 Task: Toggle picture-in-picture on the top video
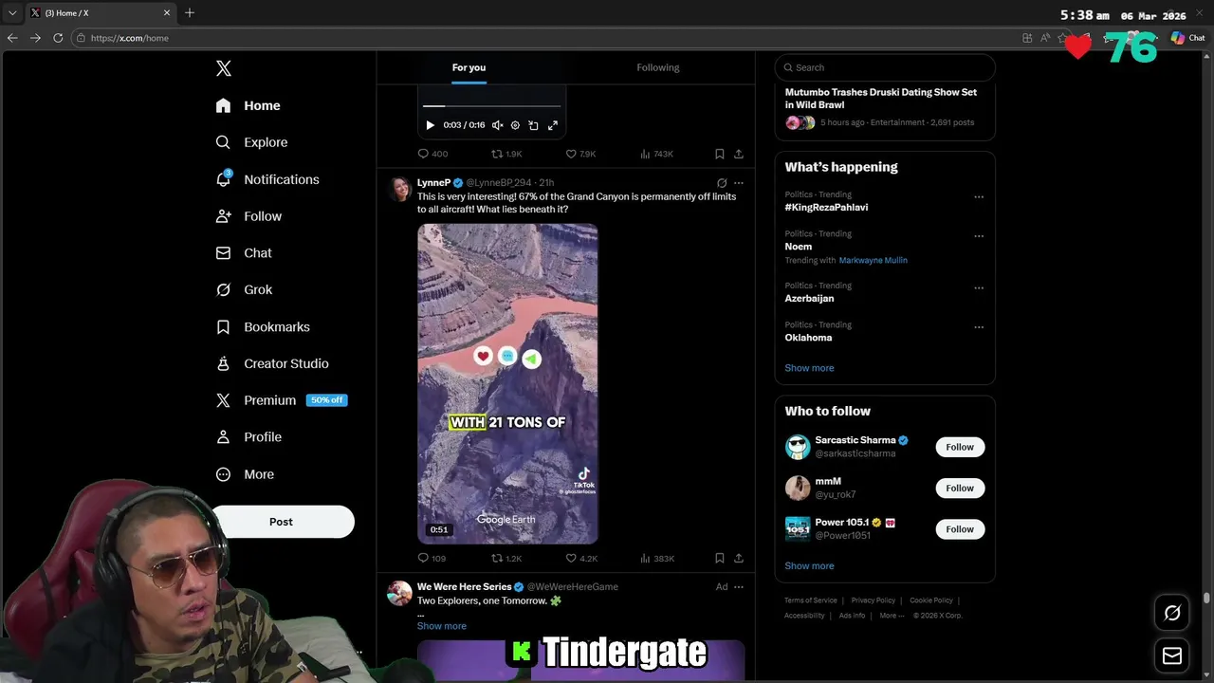(x=533, y=125)
